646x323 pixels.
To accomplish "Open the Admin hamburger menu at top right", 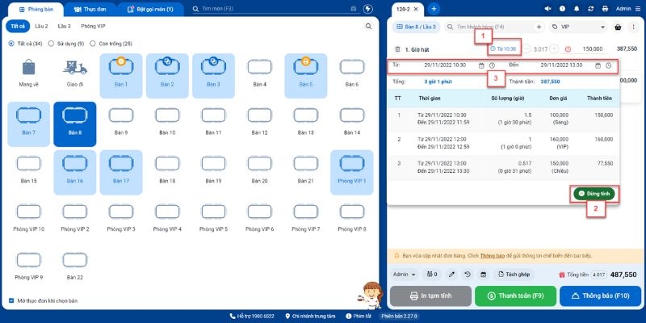I will click(638, 9).
